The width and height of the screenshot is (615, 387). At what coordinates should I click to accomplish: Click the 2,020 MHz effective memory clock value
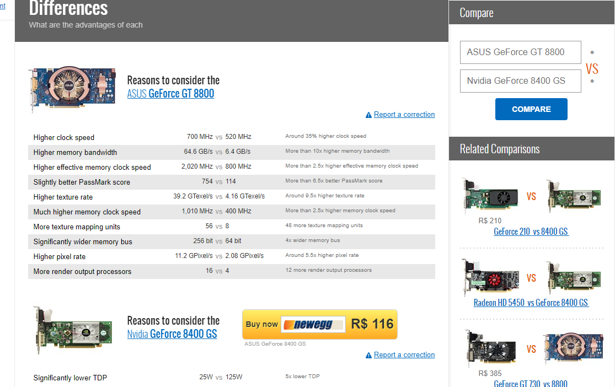click(197, 166)
